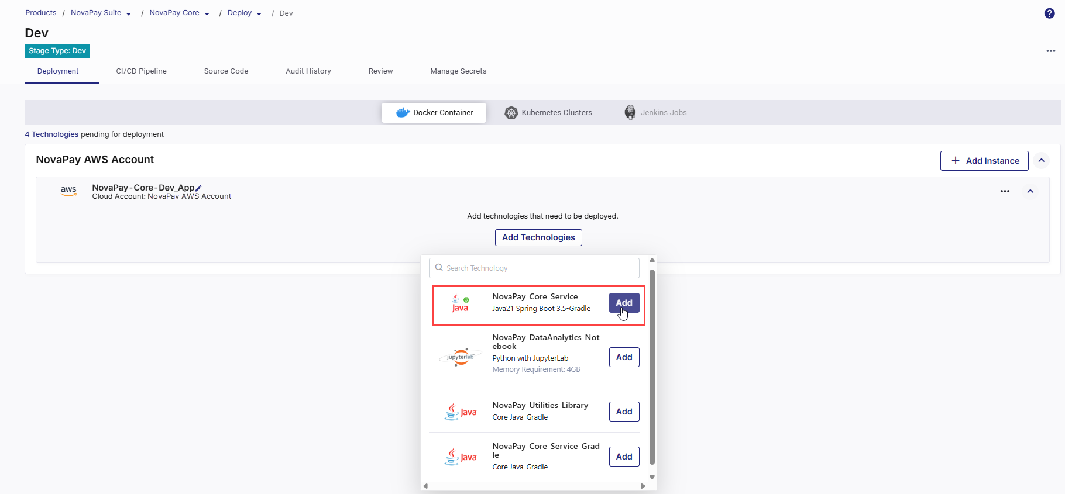This screenshot has width=1065, height=494.
Task: Switch to Jenkins Jobs view
Action: tap(655, 113)
